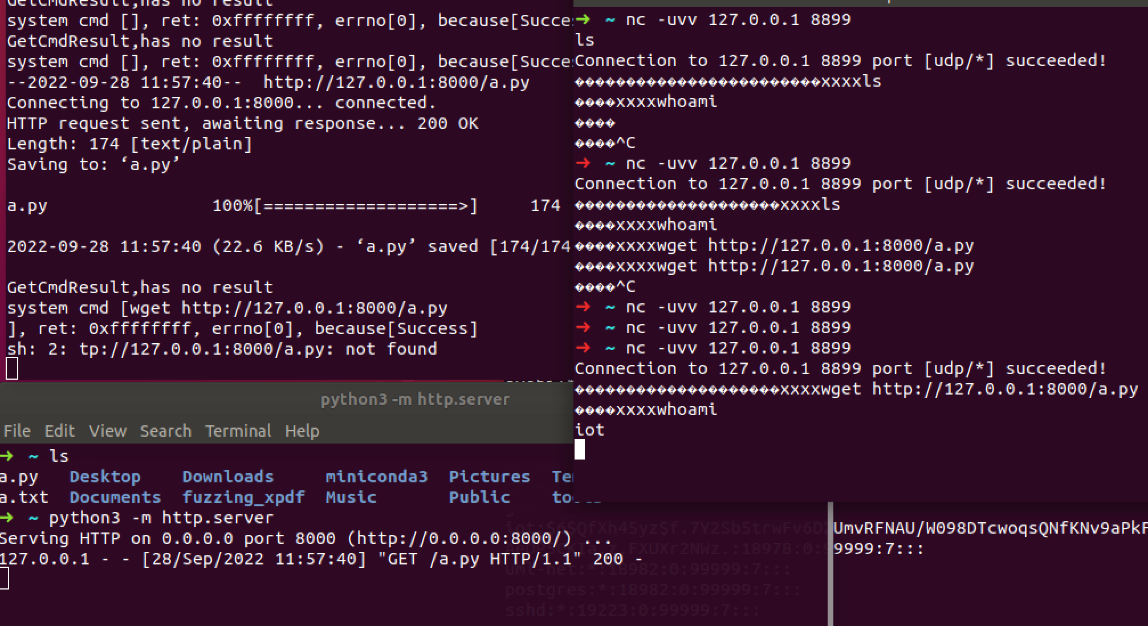Click the 'UmvRFNAU/W098DTcwoqsQNfKNv9aPkF' hash text
This screenshot has height=626, width=1148.
[x=991, y=529]
